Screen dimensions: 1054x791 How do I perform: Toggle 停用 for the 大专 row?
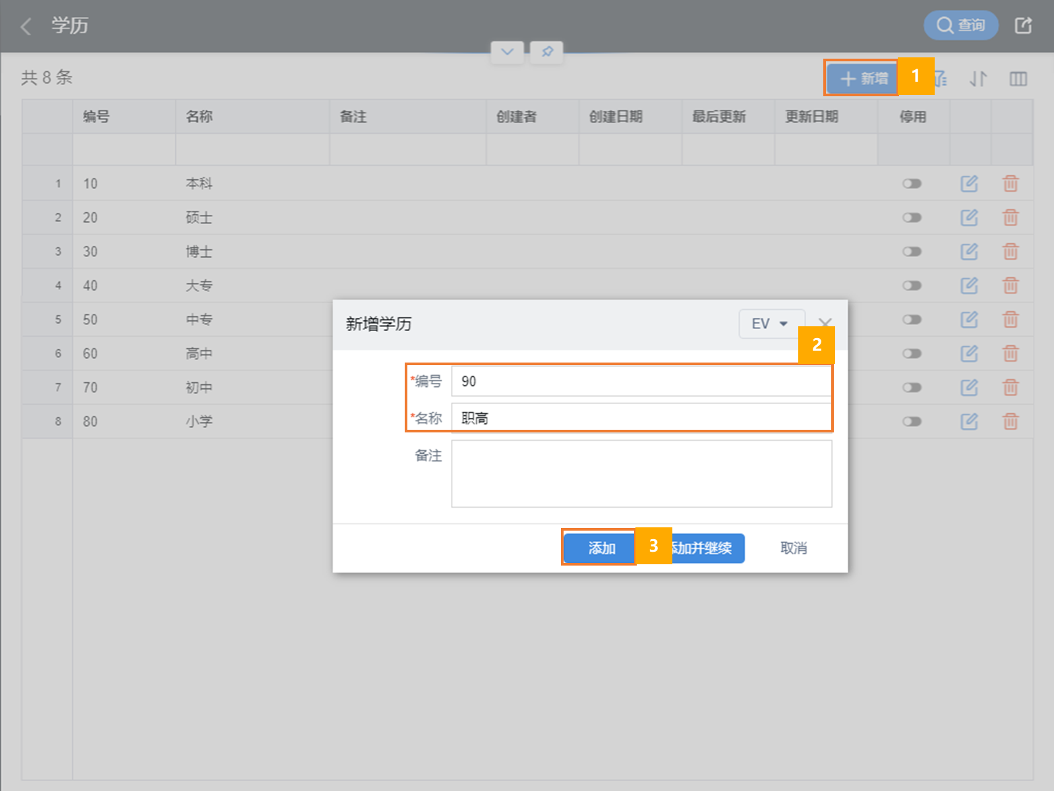coord(912,285)
